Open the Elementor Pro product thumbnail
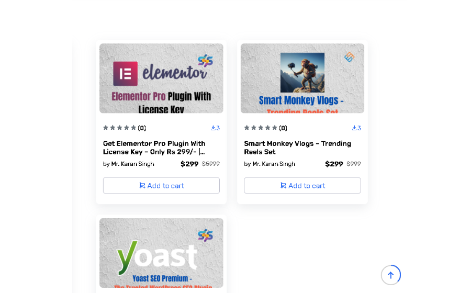471x293 pixels. [161, 78]
